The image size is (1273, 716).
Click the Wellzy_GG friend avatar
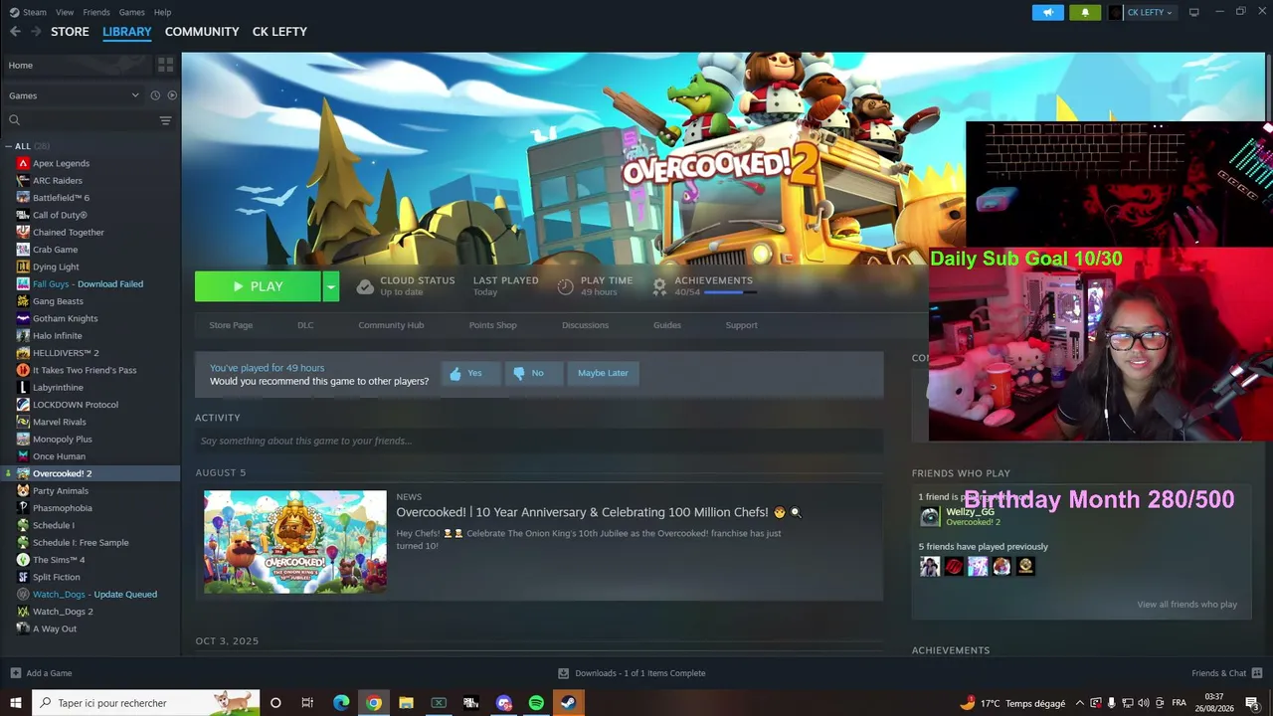(x=929, y=516)
